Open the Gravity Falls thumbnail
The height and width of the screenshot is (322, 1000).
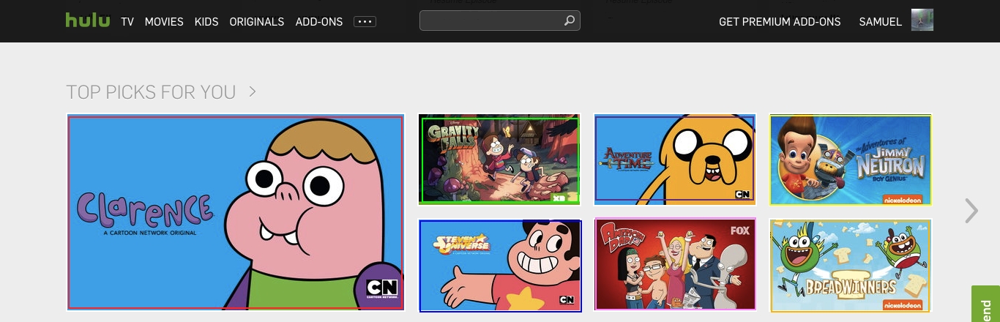coord(499,159)
